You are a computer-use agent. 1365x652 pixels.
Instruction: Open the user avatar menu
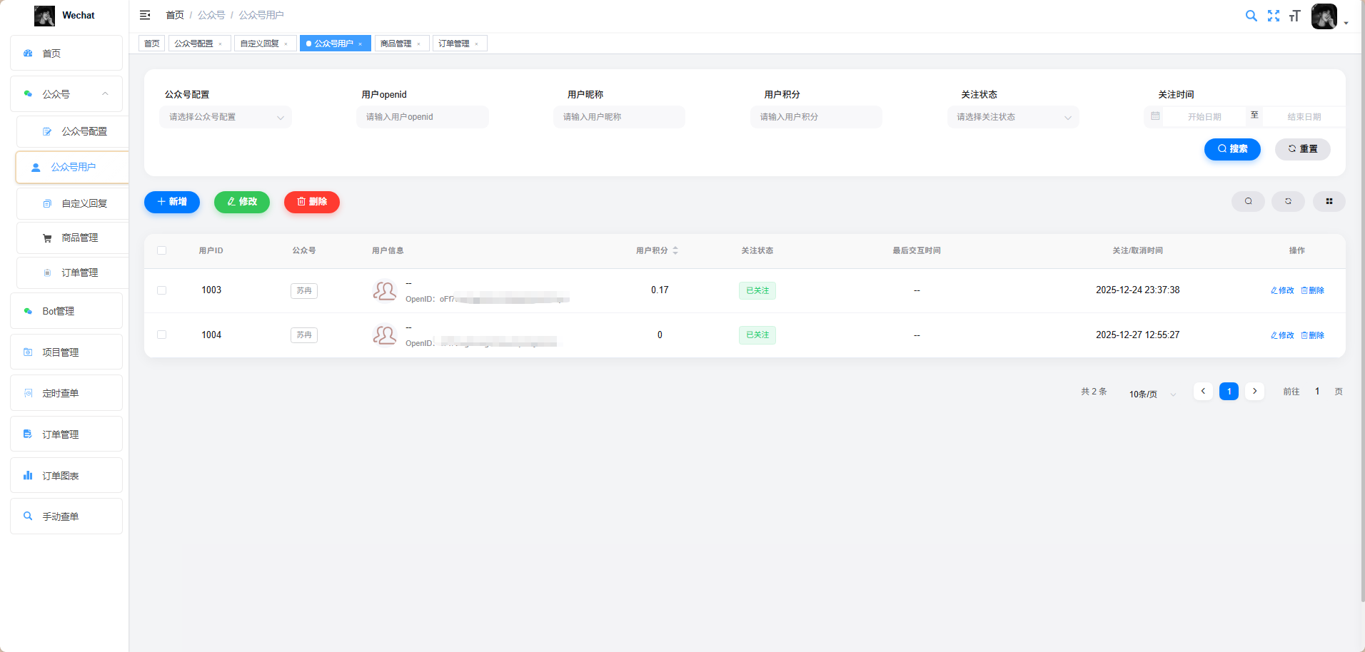(1325, 16)
